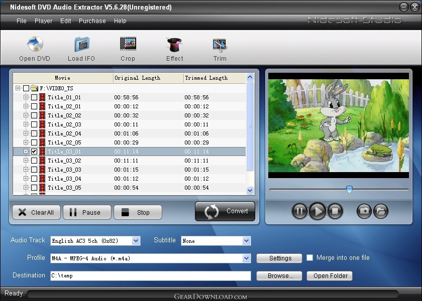Minimize the Nidesoft window
This screenshot has height=301, width=422.
(404, 7)
